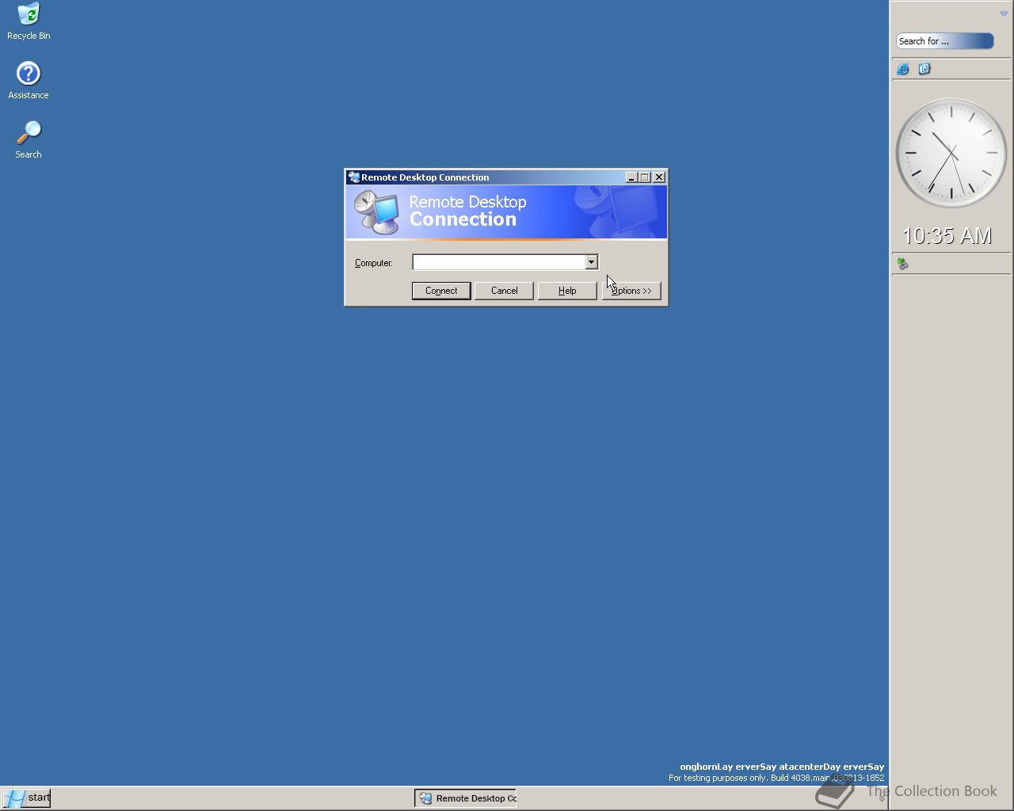Click the green tray icon below the clock

click(x=902, y=264)
